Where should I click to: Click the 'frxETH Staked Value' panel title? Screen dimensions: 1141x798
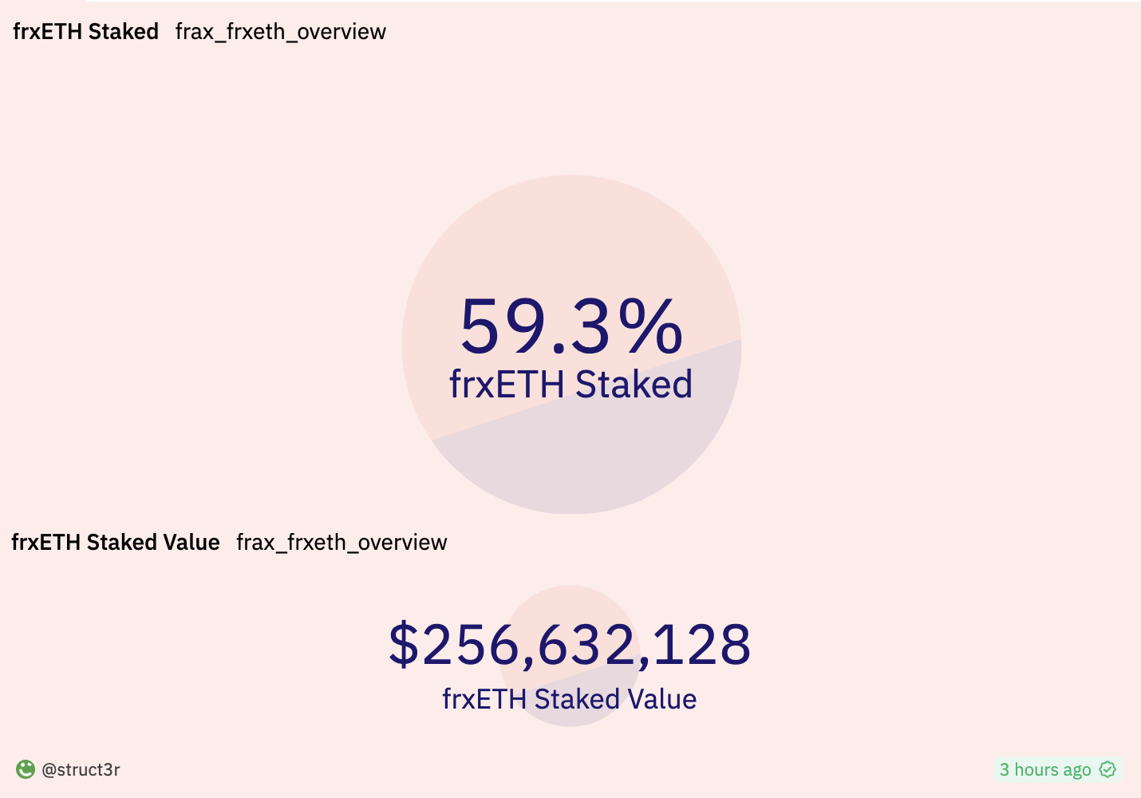click(116, 543)
